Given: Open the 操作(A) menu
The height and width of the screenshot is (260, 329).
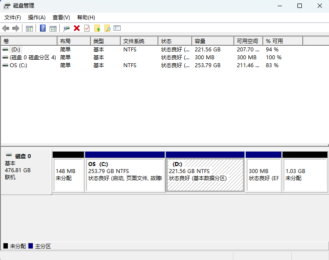Looking at the screenshot, I should (x=37, y=18).
